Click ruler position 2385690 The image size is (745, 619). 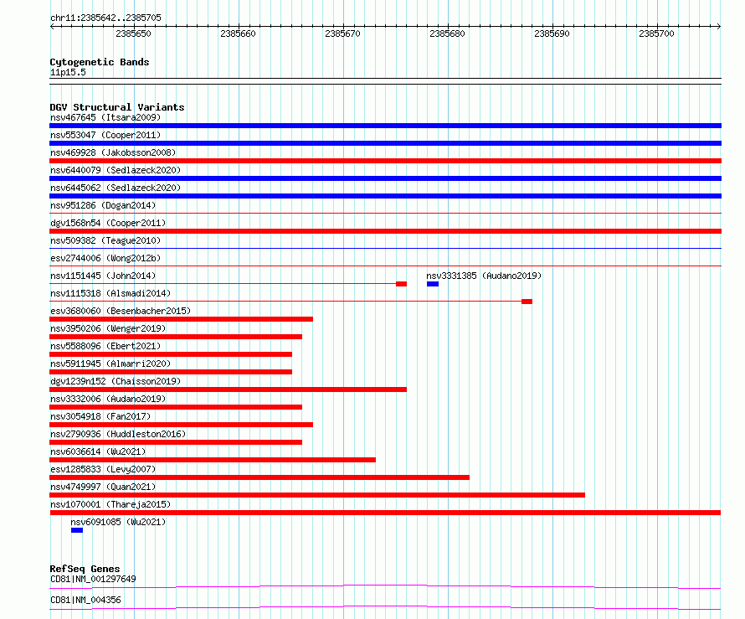pos(552,34)
